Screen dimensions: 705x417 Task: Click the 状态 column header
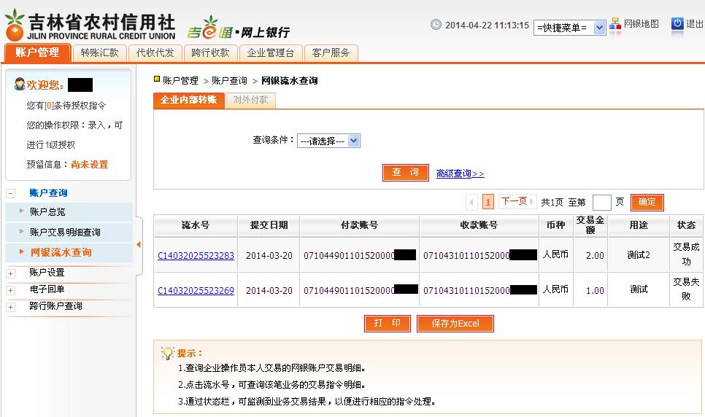686,225
